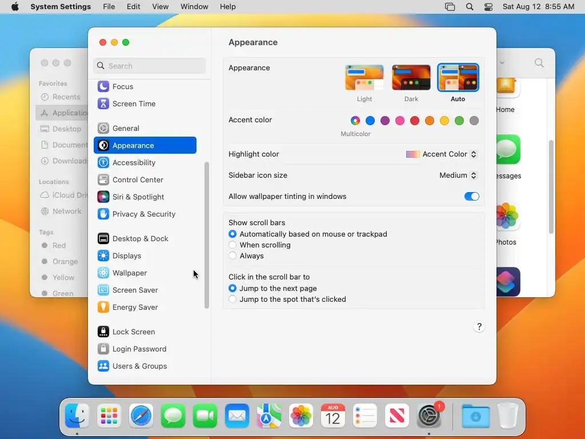Open Control Center in menu bar
Screen dimensions: 585x439
click(x=488, y=7)
